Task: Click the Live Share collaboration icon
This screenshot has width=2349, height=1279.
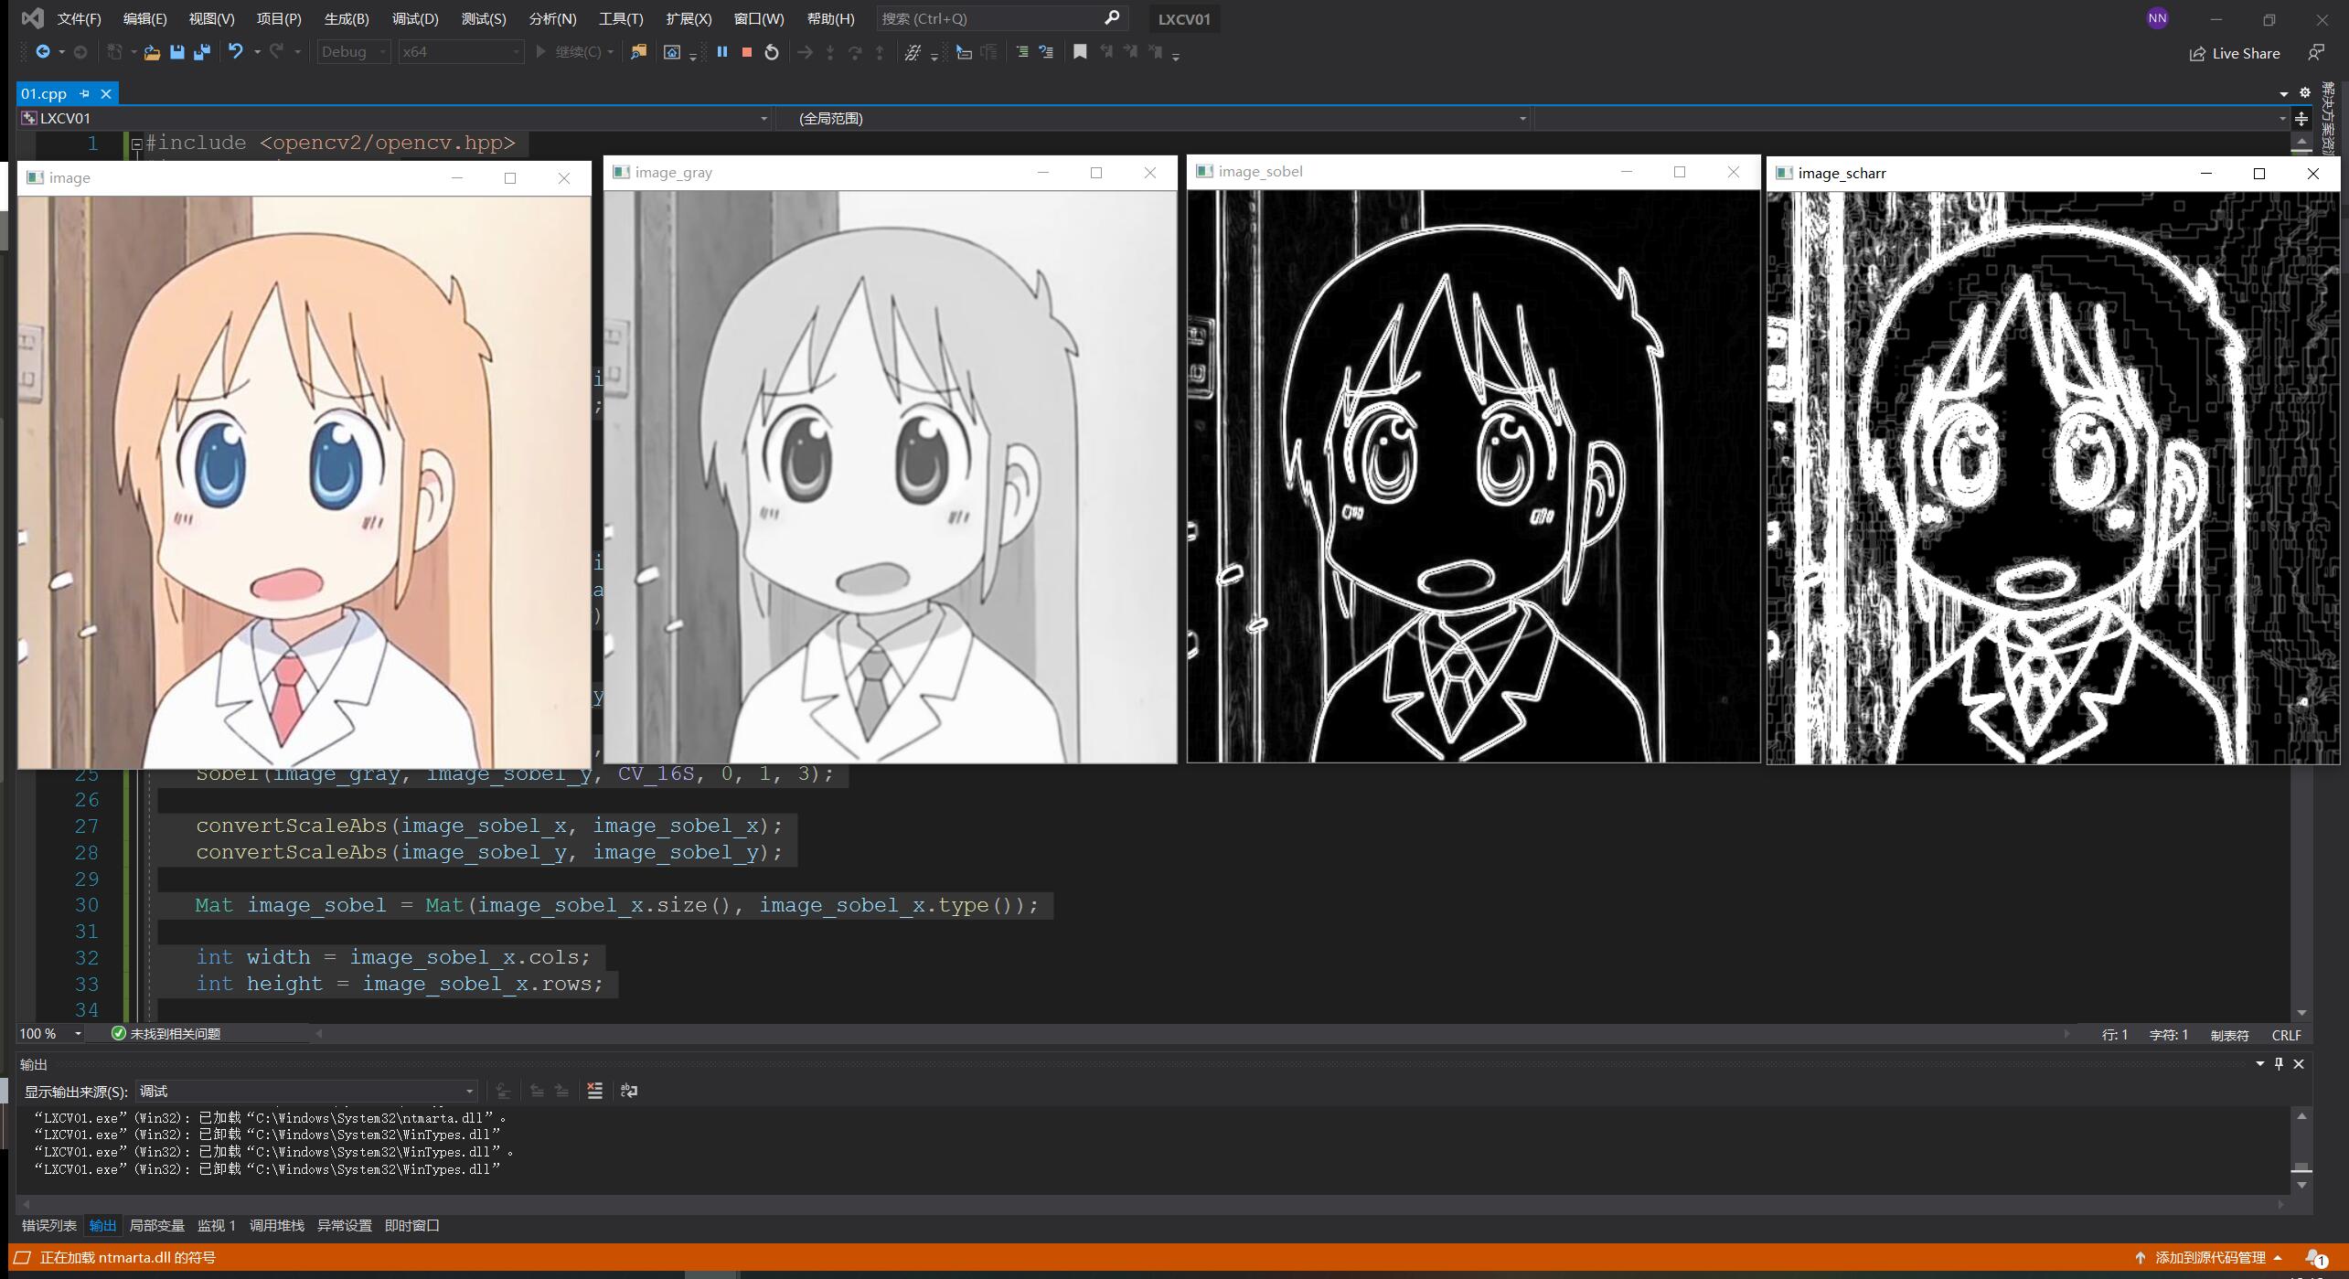Action: 2196,52
